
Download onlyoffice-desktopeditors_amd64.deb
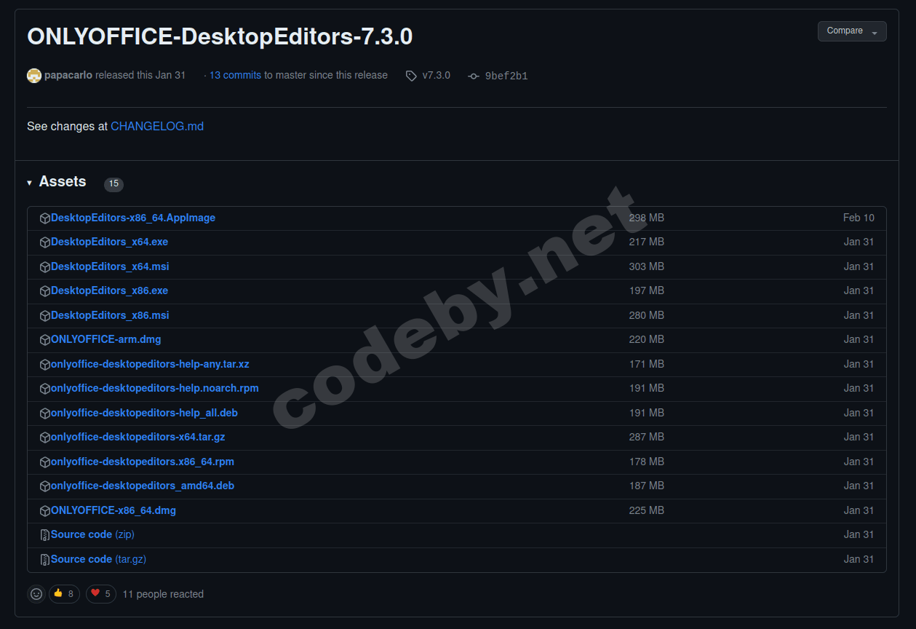pos(143,486)
